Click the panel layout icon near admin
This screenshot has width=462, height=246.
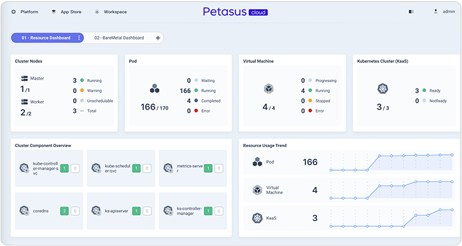coord(411,12)
